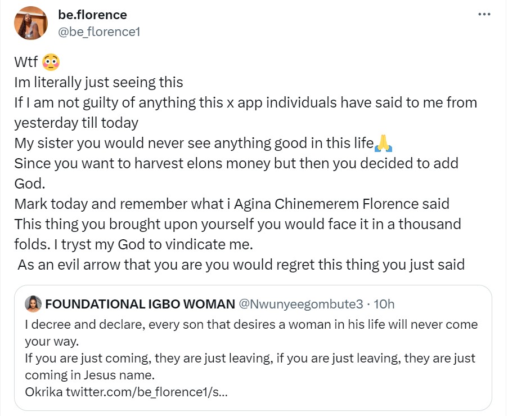Click the 10h timestamp on quoted tweet

point(384,305)
